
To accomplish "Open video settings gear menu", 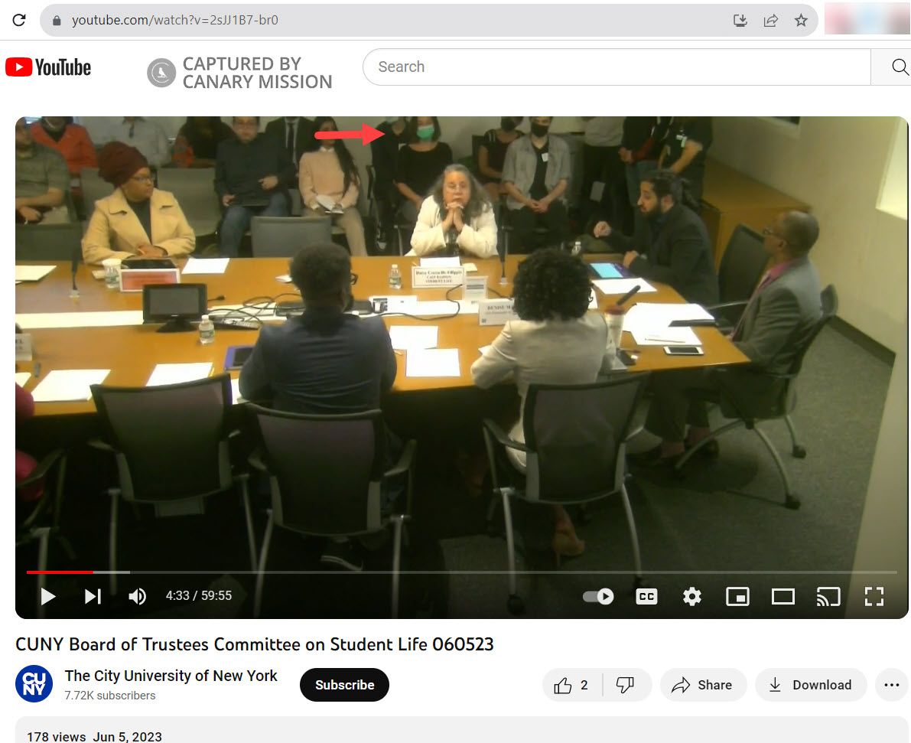I will (x=692, y=596).
